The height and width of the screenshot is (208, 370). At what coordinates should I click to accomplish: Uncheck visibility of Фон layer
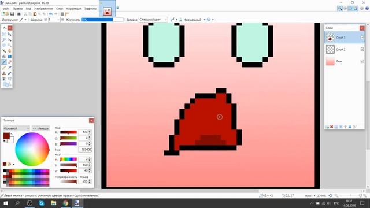pos(362,61)
